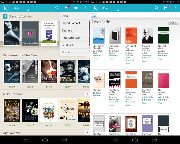Open search in the Store screen toolbar
The image size is (180, 144).
click(x=156, y=8)
